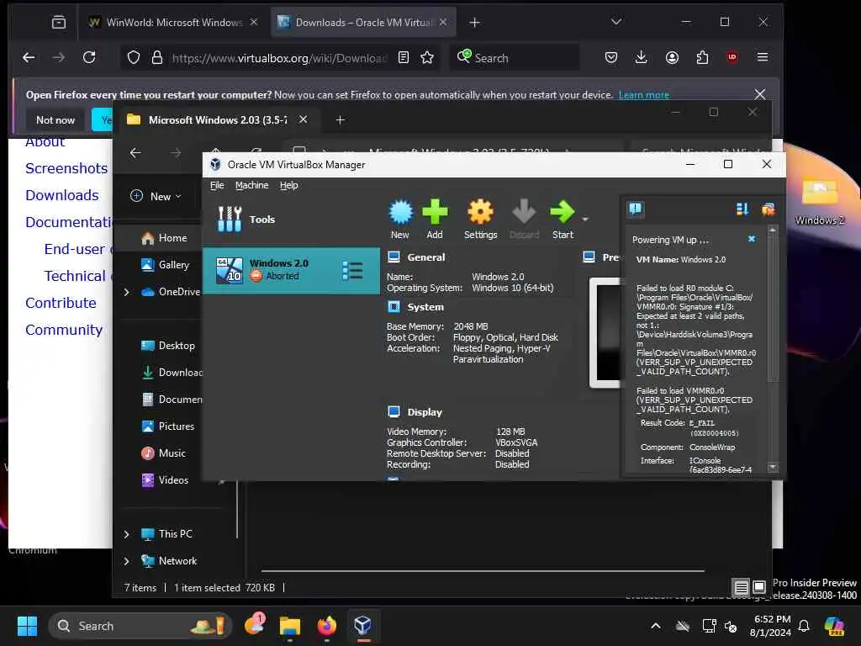Dismiss the Powering VM up notification
This screenshot has height=646, width=861.
[x=752, y=239]
